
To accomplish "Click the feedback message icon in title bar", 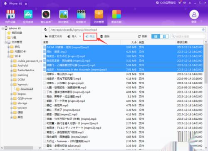I will [x=185, y=3].
